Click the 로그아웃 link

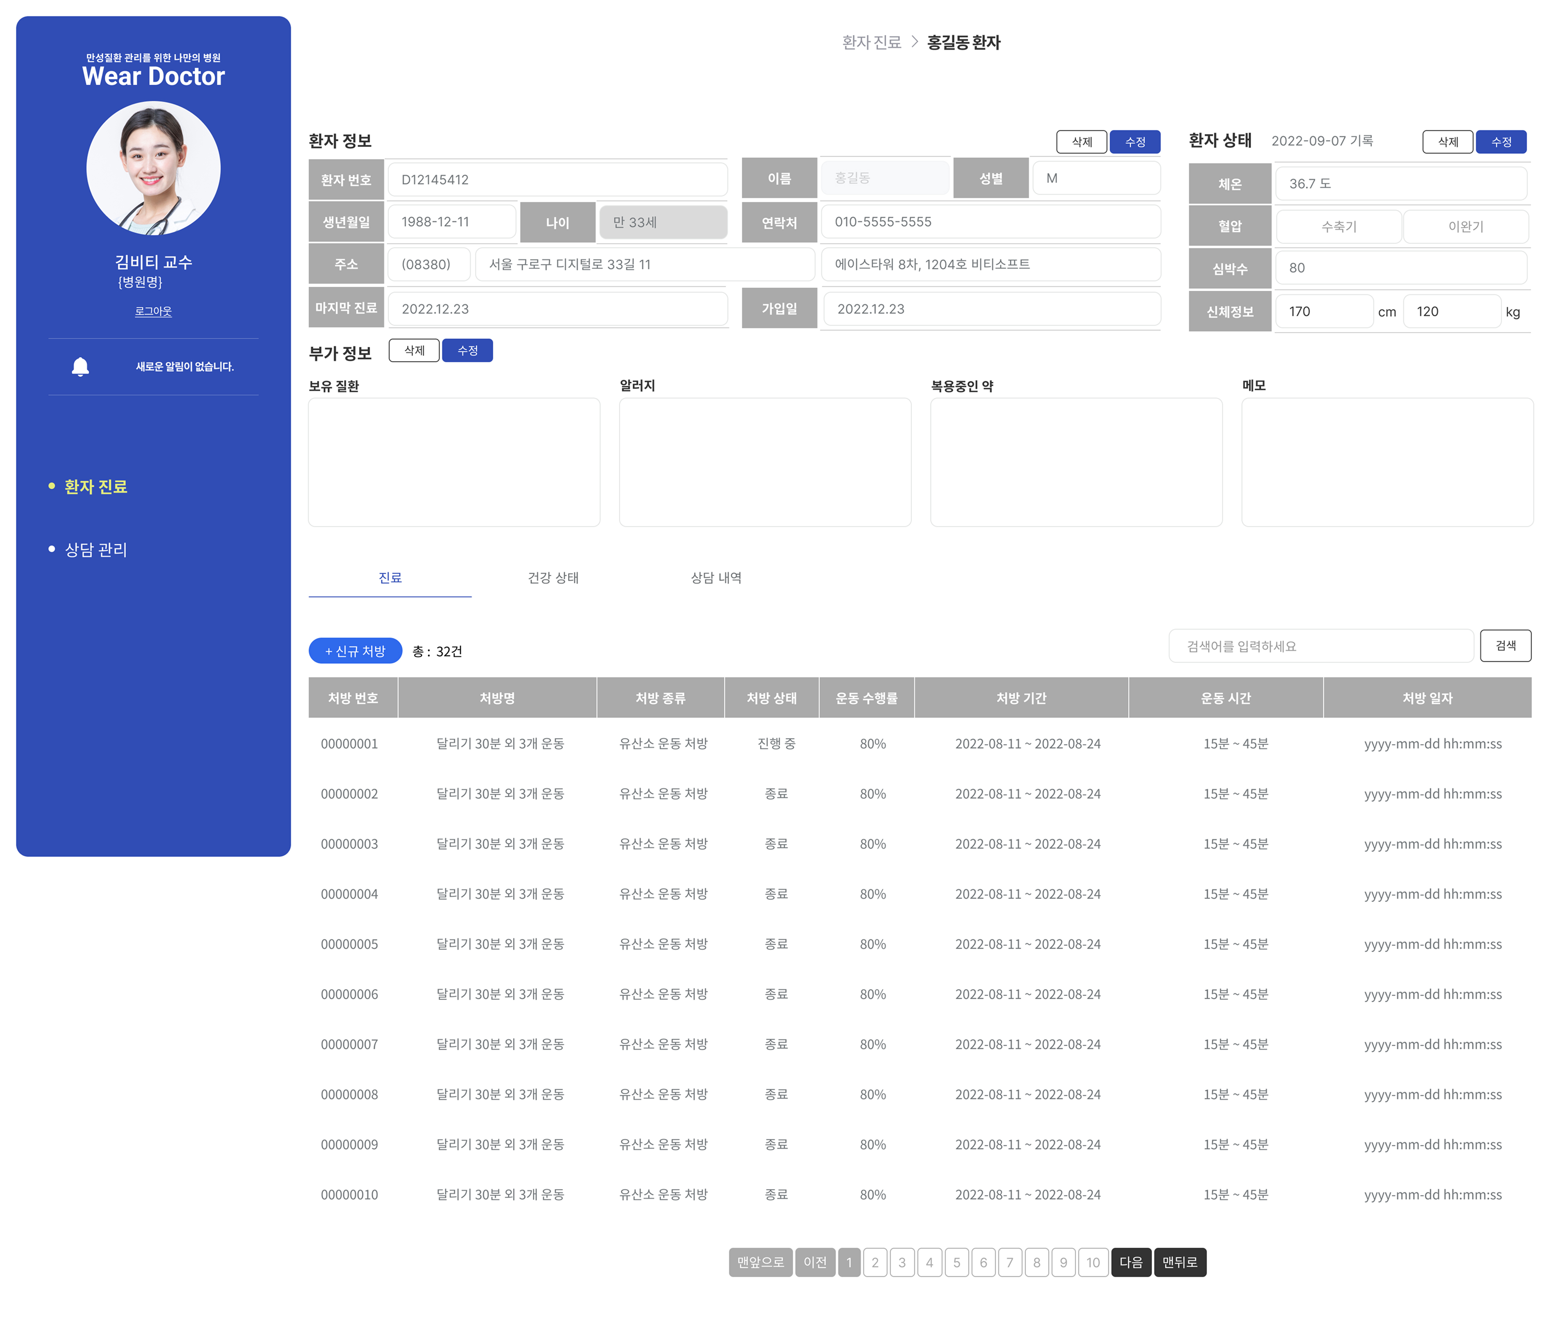[153, 311]
